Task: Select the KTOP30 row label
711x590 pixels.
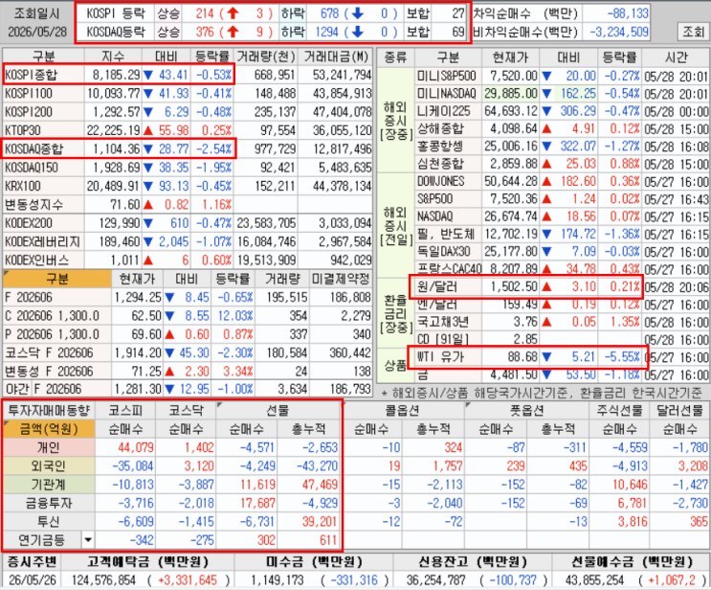Action: 23,130
